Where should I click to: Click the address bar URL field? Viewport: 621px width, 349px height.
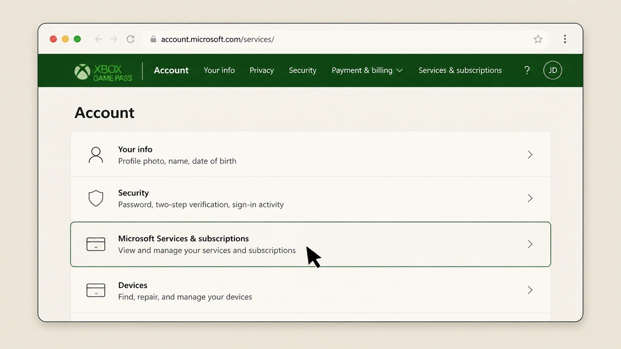click(x=346, y=39)
